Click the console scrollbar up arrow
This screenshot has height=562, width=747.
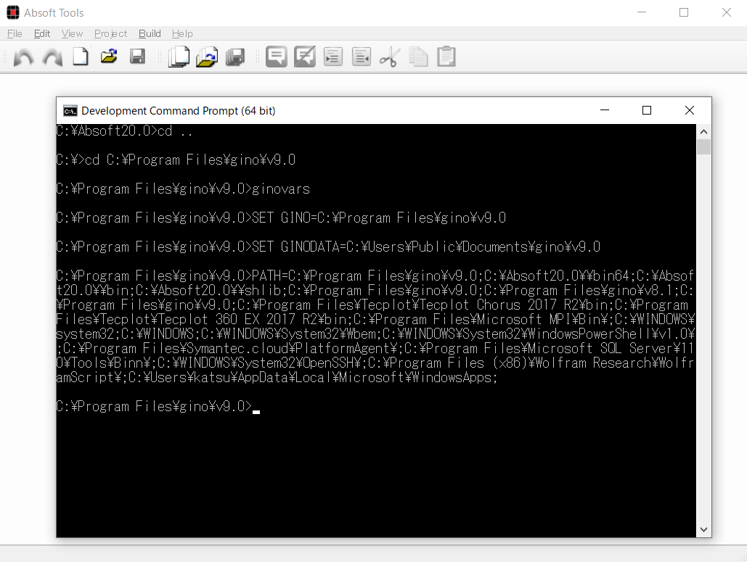[x=703, y=132]
